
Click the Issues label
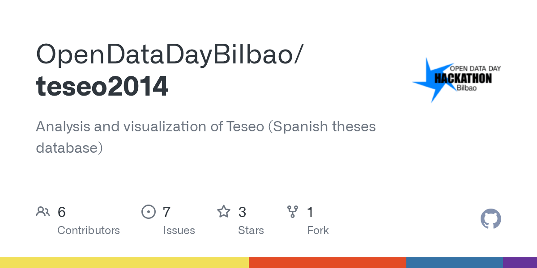coord(179,230)
